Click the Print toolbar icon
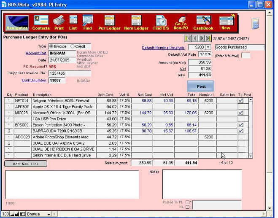This screenshot has height=218, width=278. 59,23
